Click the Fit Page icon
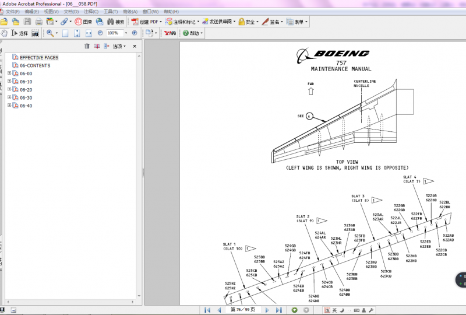Screen dimensions: 466x315 click(x=77, y=33)
